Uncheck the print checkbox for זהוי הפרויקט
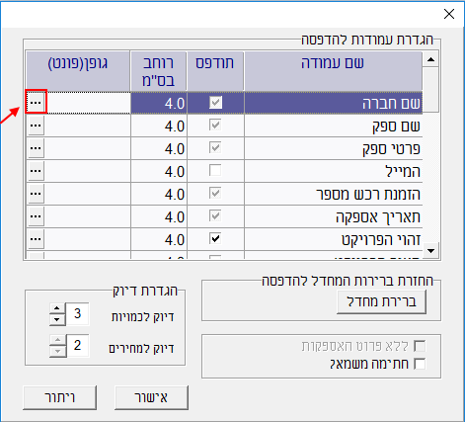Viewport: 465px width, 422px height. (215, 238)
